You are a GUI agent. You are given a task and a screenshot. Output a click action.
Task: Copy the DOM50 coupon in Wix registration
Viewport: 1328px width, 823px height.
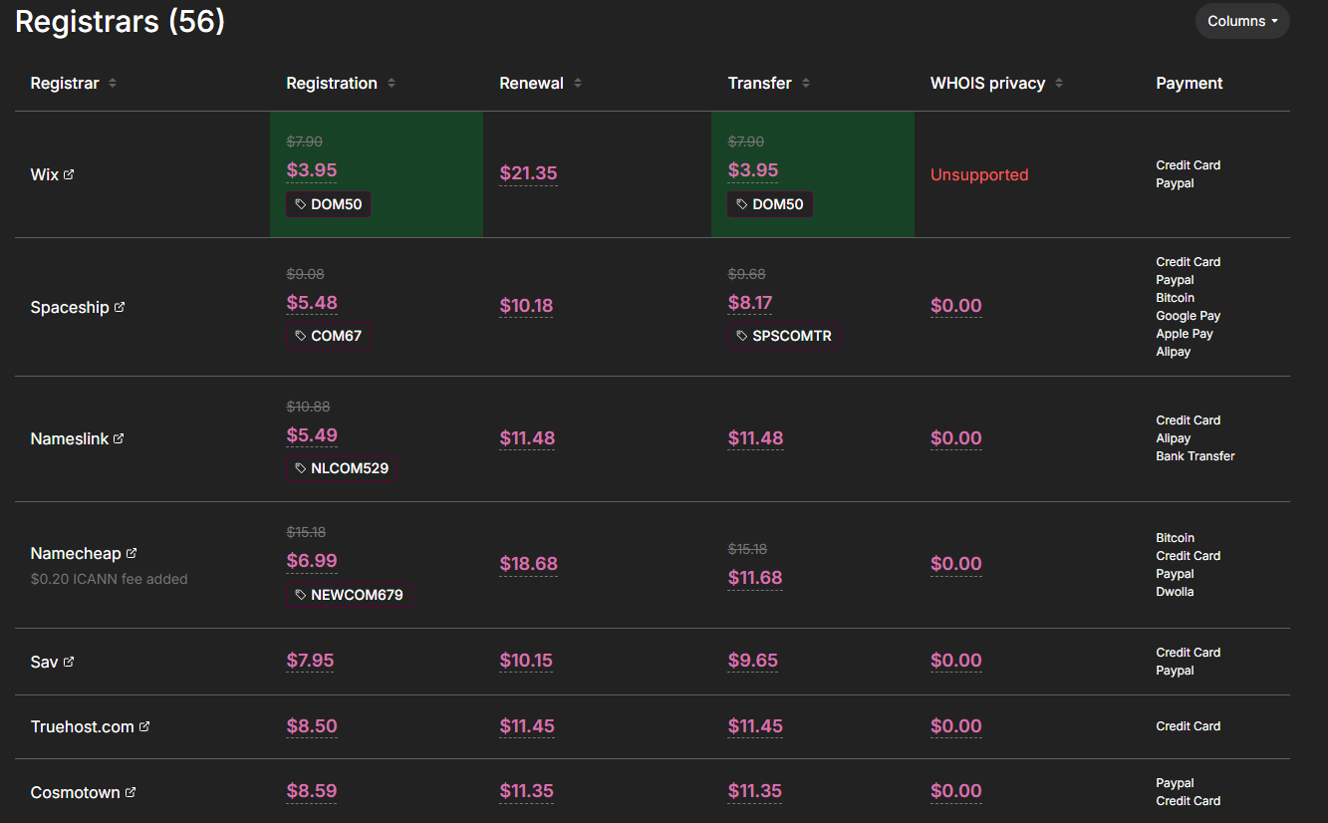tap(328, 204)
